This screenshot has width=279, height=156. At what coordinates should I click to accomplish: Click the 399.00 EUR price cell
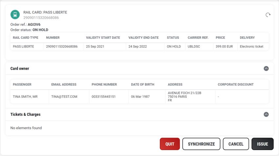tap(224, 46)
